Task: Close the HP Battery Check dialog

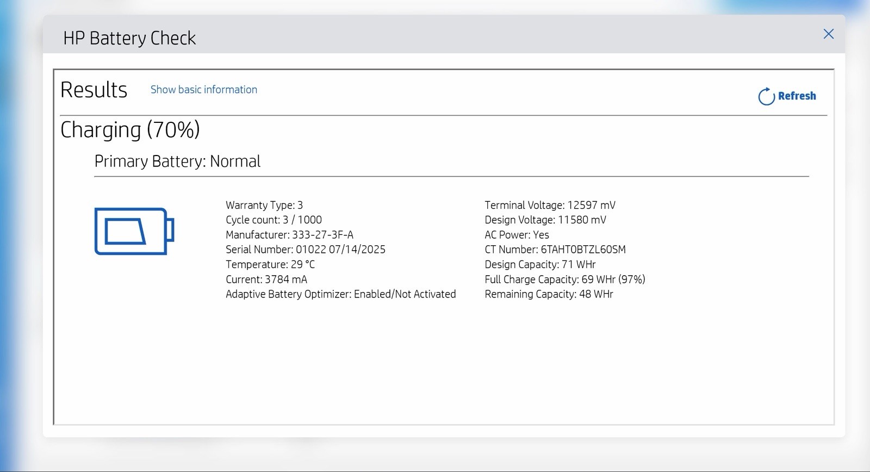Action: coord(828,34)
